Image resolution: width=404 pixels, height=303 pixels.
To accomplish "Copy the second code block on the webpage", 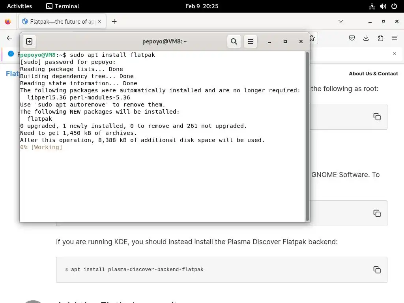I will pyautogui.click(x=377, y=213).
